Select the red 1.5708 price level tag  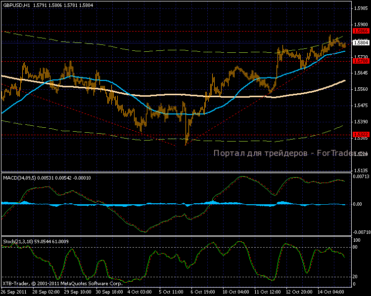(x=360, y=61)
